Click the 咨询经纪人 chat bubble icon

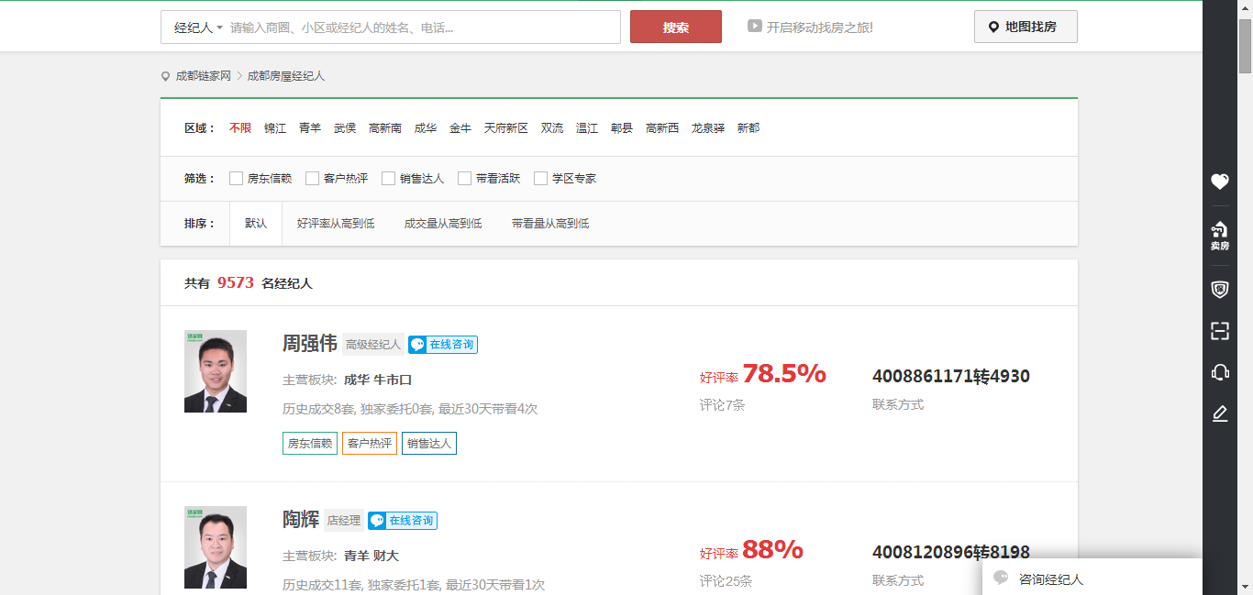[1002, 578]
